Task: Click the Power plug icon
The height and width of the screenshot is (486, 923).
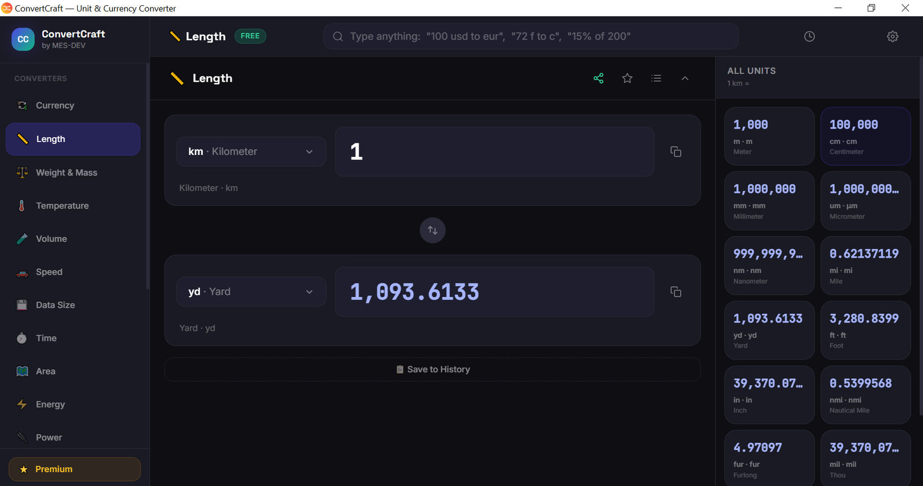Action: click(x=22, y=438)
